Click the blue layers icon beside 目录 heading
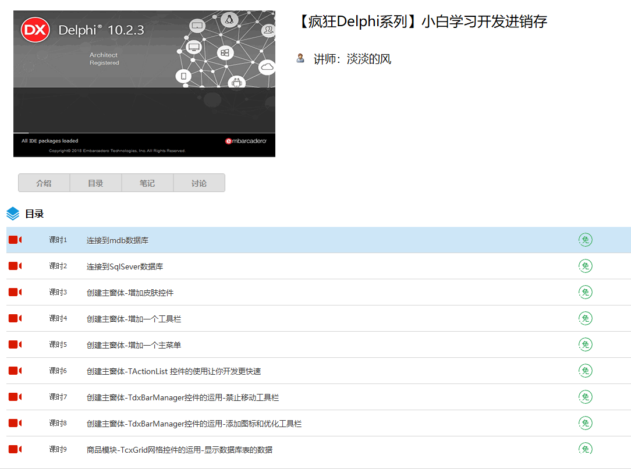Screen dimensions: 631x469 click(13, 214)
